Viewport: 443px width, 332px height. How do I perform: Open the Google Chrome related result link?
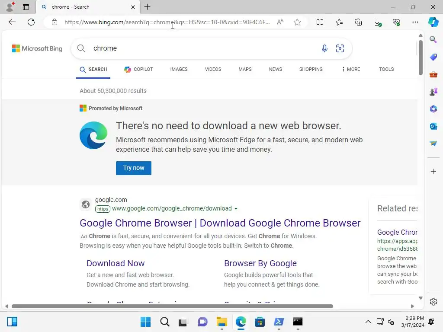tap(397, 232)
